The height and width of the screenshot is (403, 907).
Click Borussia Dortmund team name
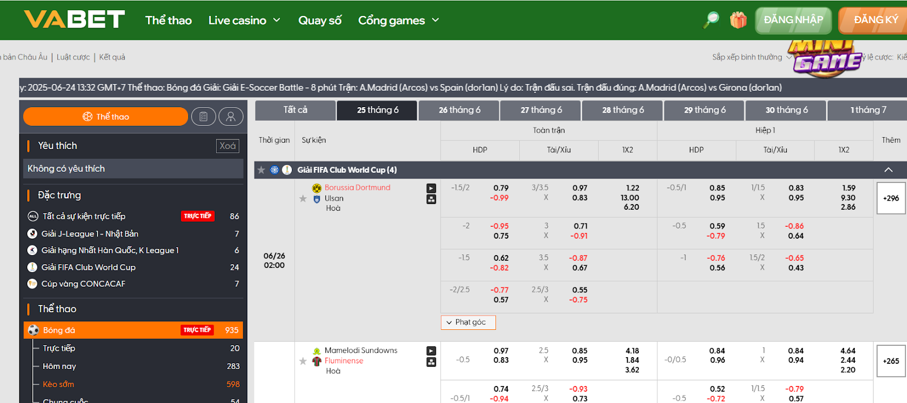click(x=357, y=188)
